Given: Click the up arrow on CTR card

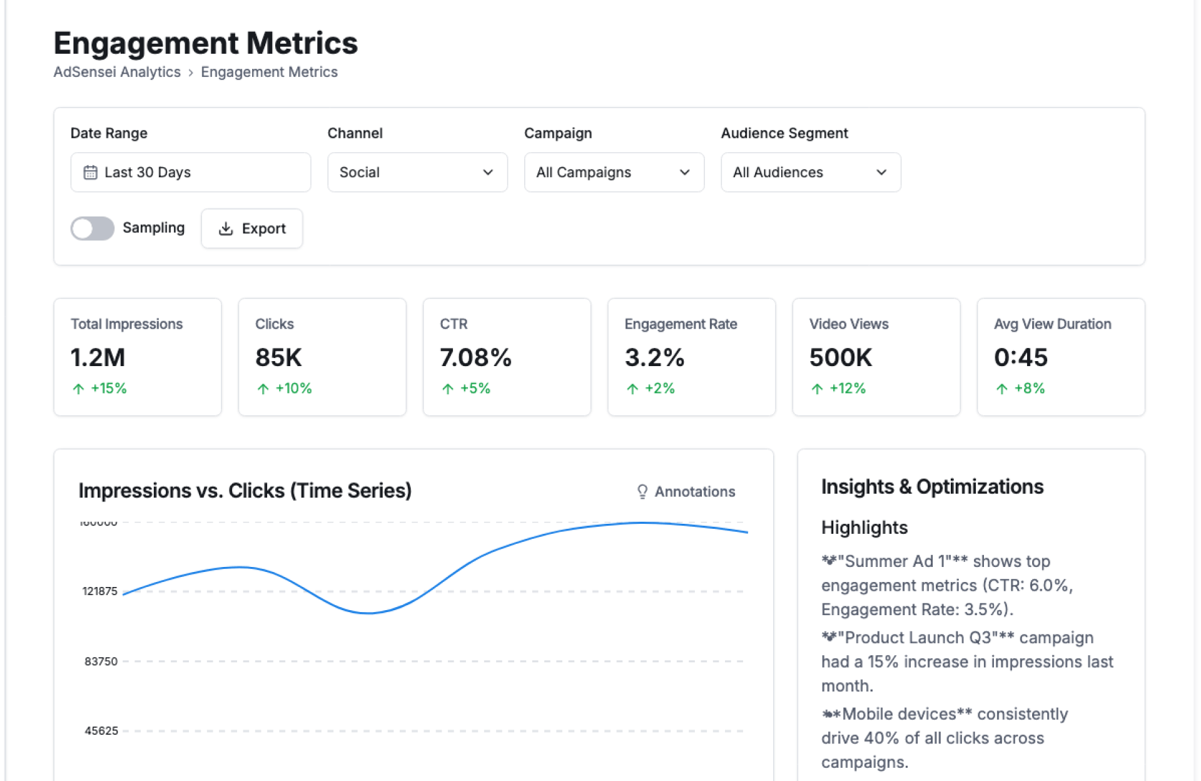Looking at the screenshot, I should [447, 389].
